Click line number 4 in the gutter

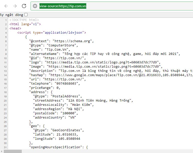pyautogui.click(x=6, y=33)
